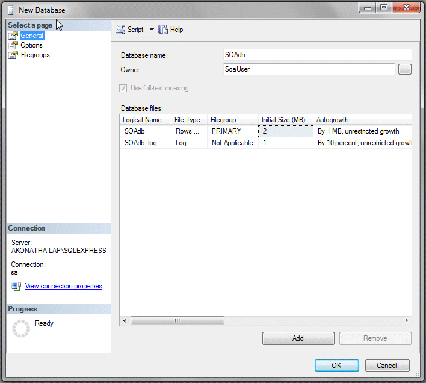This screenshot has width=426, height=383.
Task: Open the Options page
Action: [31, 45]
